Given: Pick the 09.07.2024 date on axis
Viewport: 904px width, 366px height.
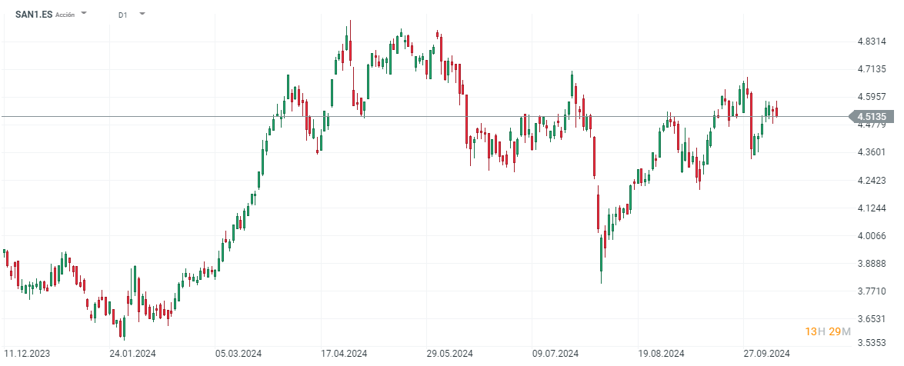Looking at the screenshot, I should 555,354.
